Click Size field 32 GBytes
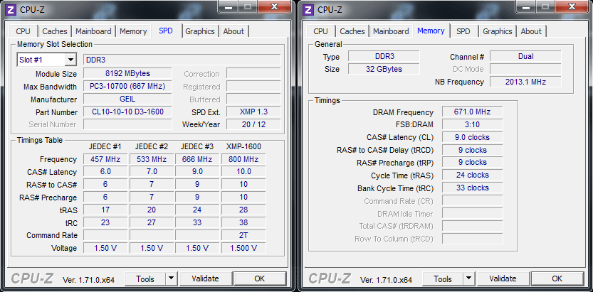The width and height of the screenshot is (593, 292). (384, 69)
